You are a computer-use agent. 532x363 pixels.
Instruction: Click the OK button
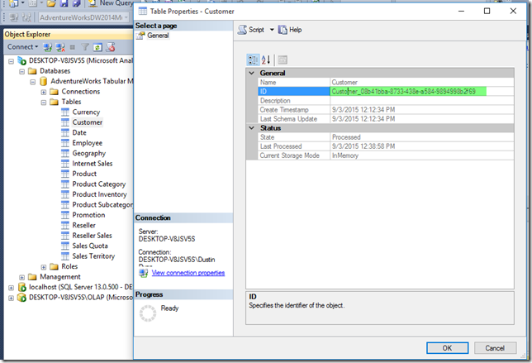point(447,348)
